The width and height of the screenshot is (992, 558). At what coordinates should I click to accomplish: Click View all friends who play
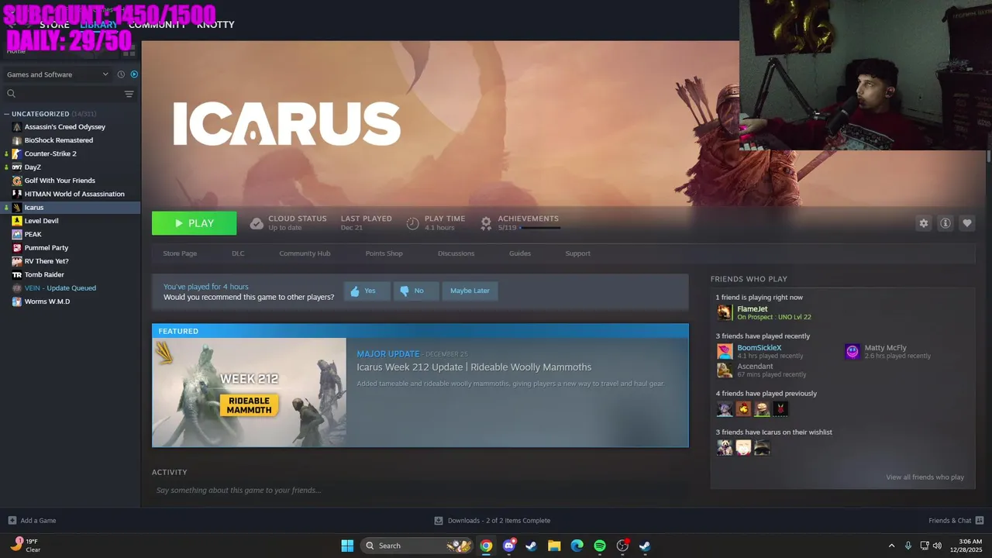[925, 477]
